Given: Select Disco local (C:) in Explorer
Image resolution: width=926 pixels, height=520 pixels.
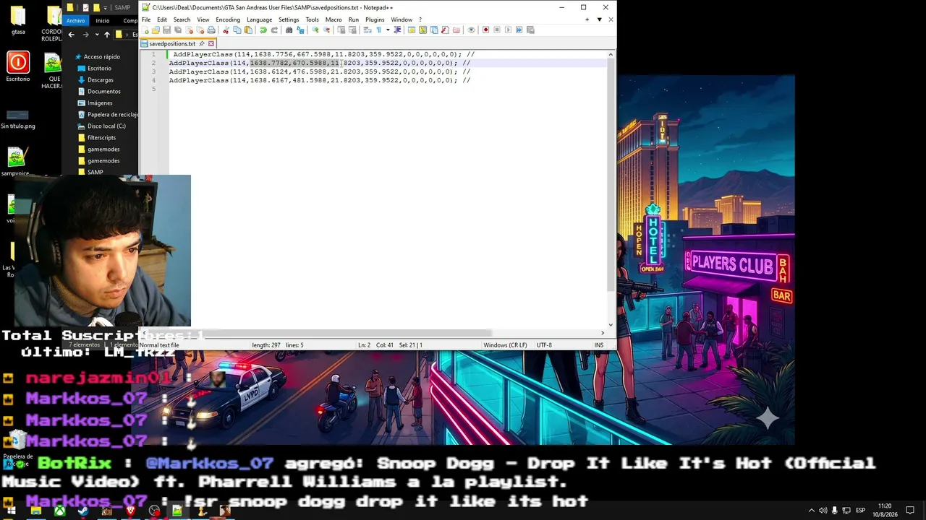Looking at the screenshot, I should click(x=106, y=126).
